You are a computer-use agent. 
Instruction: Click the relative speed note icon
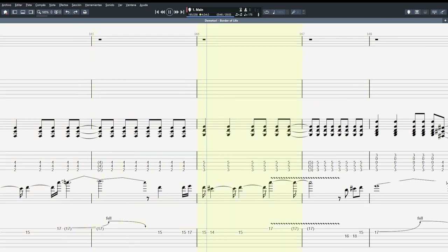(x=274, y=12)
